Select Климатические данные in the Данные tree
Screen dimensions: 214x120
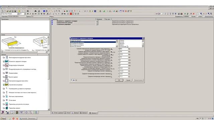(16, 85)
